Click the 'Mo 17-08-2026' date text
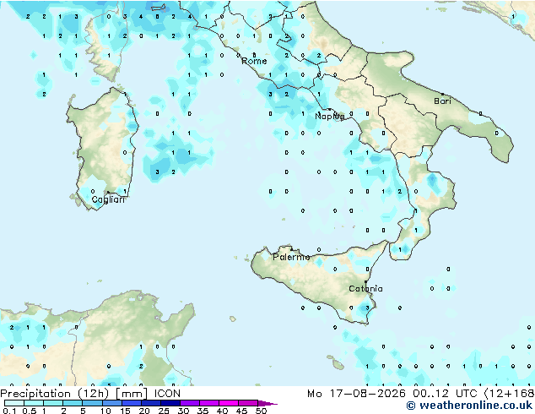The width and height of the screenshot is (535, 414). pyautogui.click(x=356, y=394)
